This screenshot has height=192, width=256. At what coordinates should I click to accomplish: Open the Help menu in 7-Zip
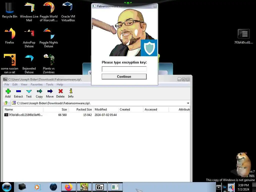(60, 84)
